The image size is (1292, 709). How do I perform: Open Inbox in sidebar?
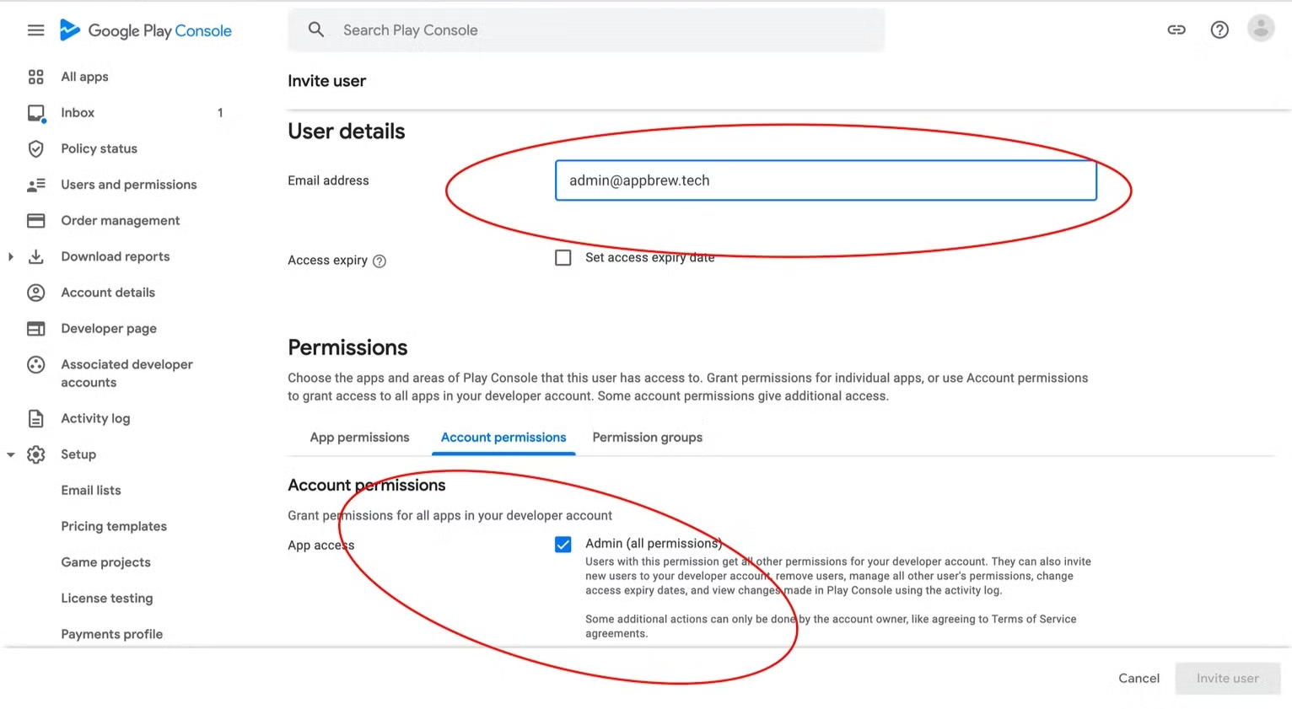click(x=78, y=113)
